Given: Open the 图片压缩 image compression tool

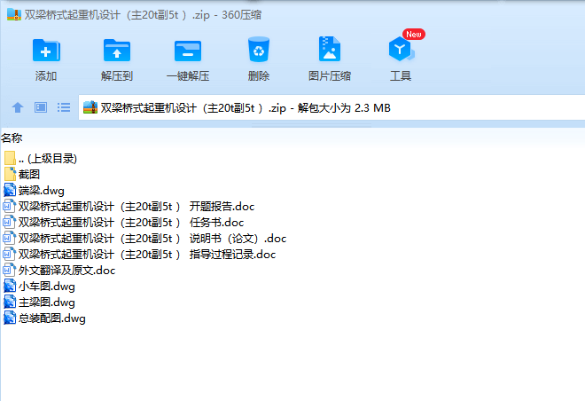Looking at the screenshot, I should click(330, 49).
